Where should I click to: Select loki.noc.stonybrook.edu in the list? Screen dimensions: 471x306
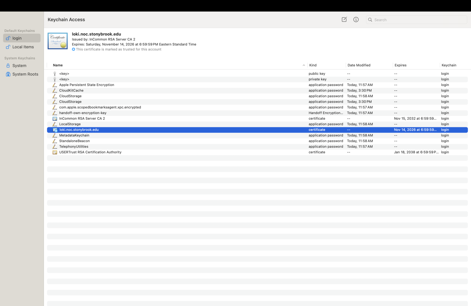point(257,130)
